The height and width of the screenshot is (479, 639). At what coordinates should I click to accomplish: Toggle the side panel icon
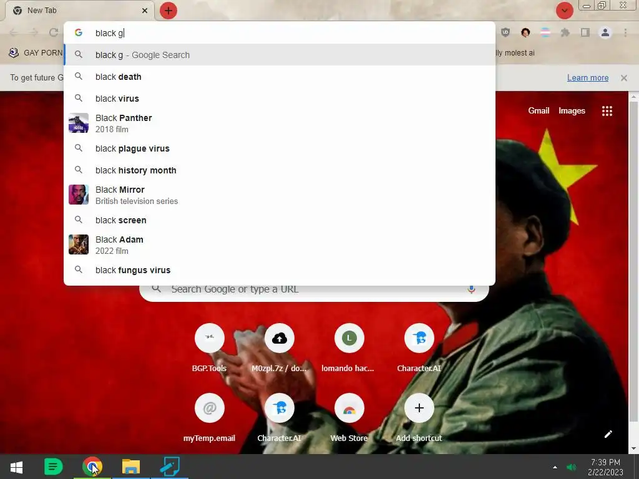click(x=585, y=32)
